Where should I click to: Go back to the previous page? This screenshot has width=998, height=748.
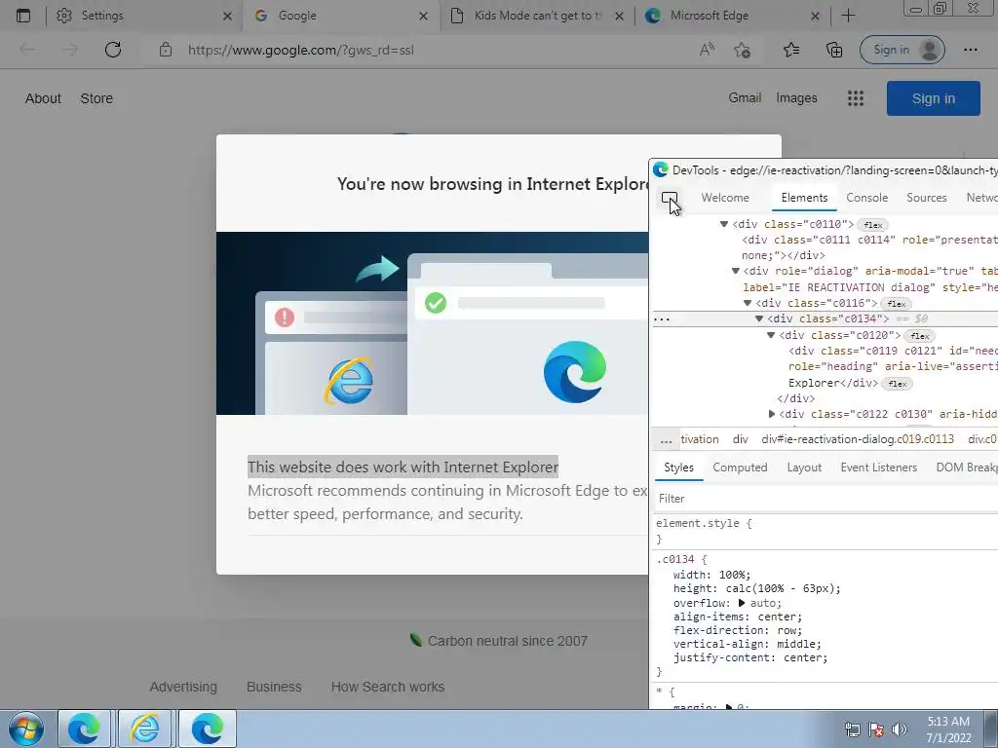(27, 50)
